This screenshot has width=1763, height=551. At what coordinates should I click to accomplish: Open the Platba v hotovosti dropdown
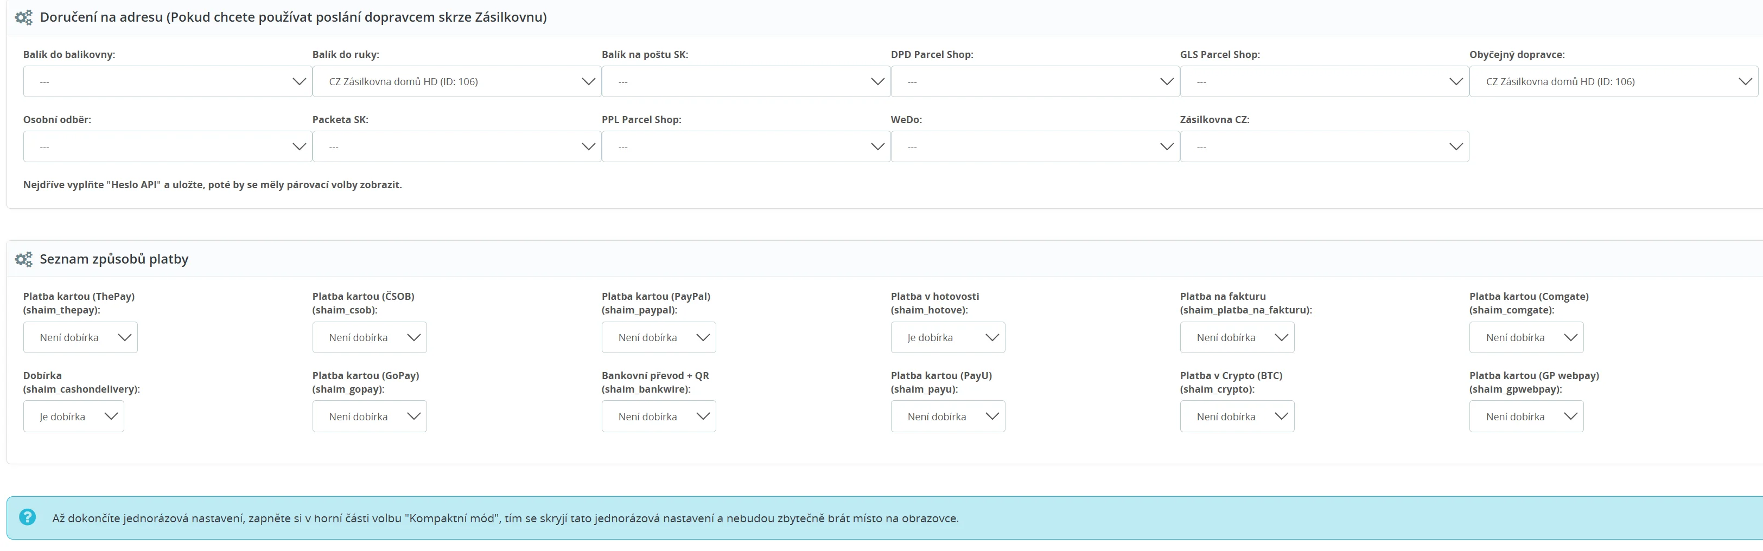point(947,337)
